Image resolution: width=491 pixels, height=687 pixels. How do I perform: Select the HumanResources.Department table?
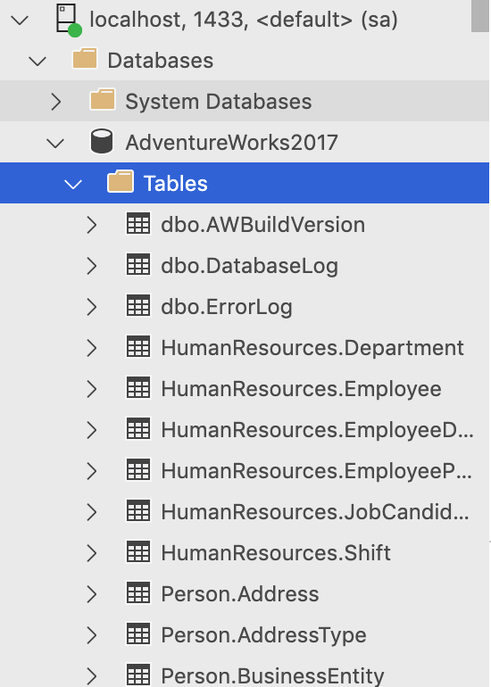[x=312, y=348]
